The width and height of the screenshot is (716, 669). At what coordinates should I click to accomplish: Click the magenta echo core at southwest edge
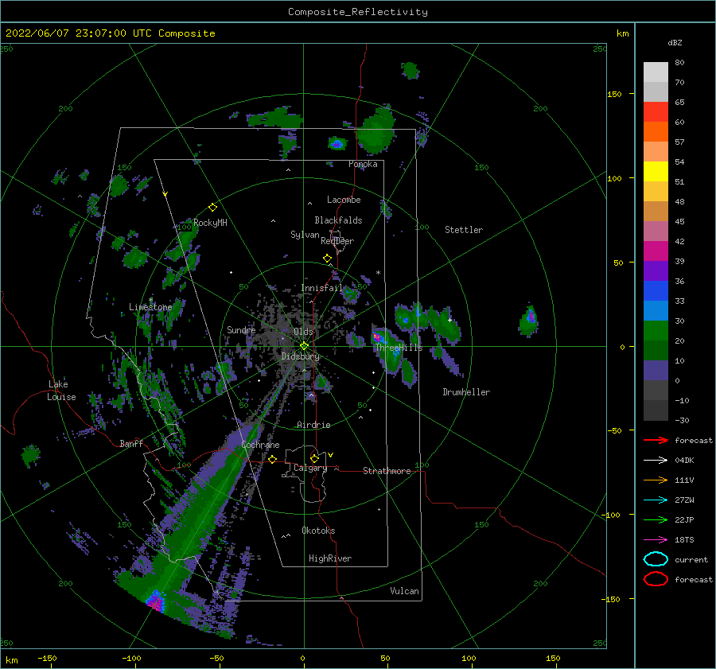pyautogui.click(x=156, y=602)
